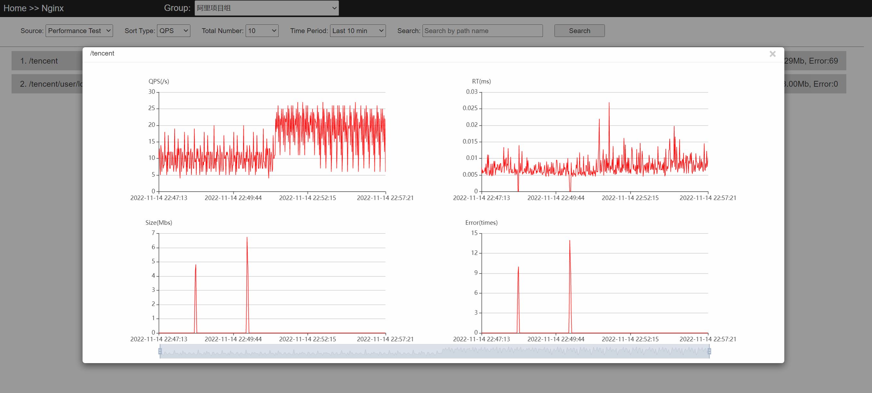Image resolution: width=872 pixels, height=393 pixels.
Task: Focus the path name search field
Action: point(482,31)
